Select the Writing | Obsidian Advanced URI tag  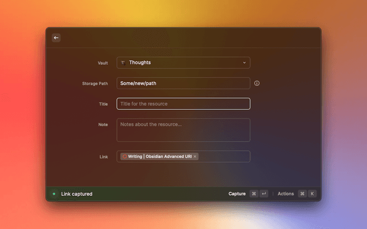click(159, 156)
